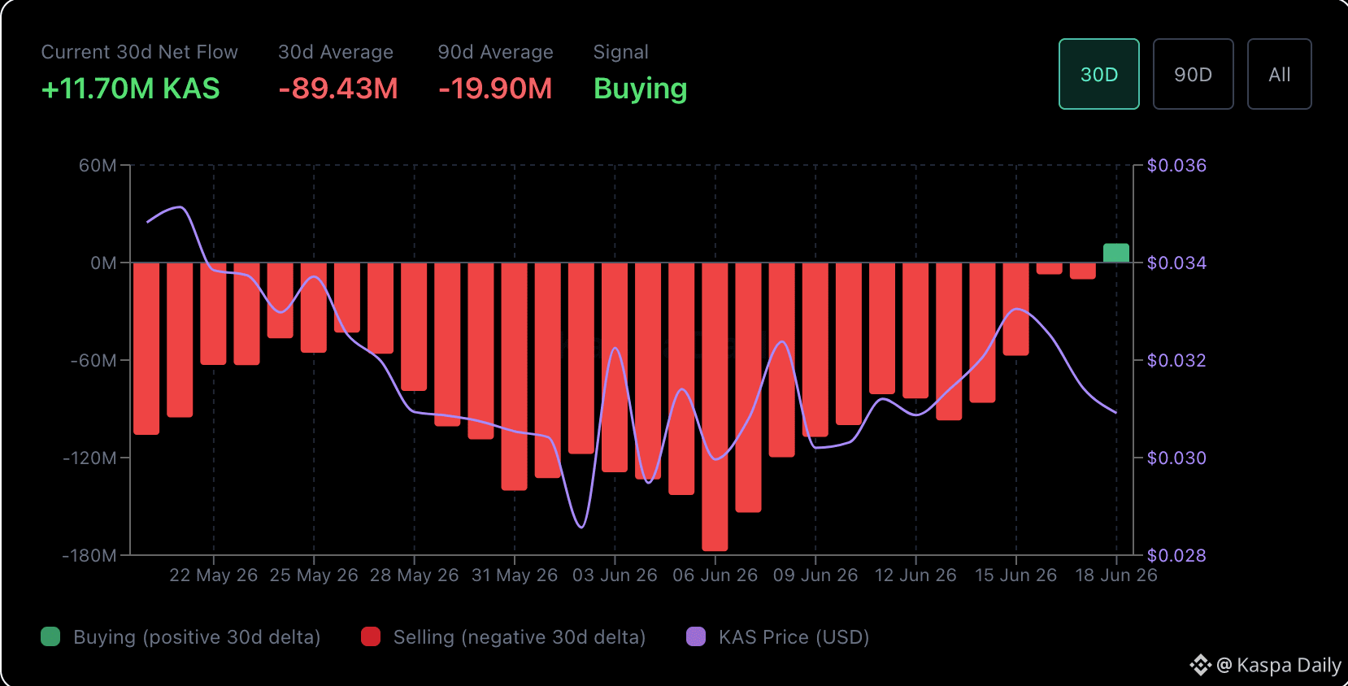Click the Selling (negative 30d delta) legend label

click(x=520, y=637)
